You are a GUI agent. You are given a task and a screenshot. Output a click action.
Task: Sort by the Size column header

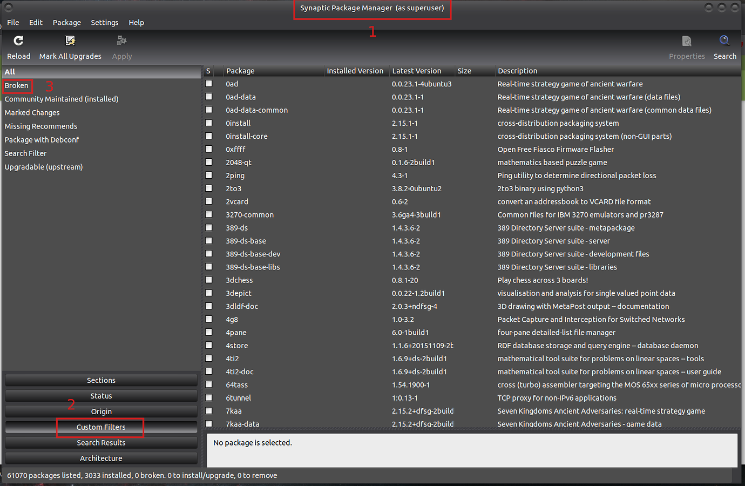[474, 71]
